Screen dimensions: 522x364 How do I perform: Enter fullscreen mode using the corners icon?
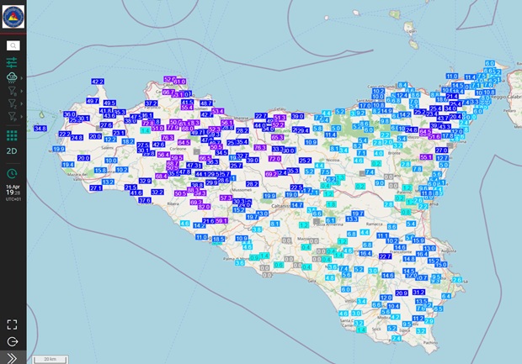pos(13,324)
